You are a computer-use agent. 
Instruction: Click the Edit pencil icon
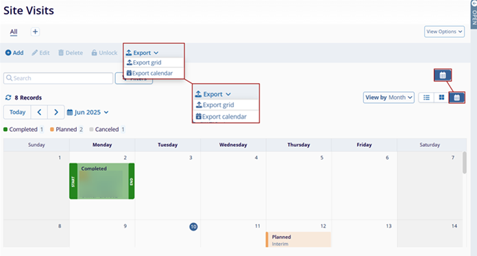point(35,53)
